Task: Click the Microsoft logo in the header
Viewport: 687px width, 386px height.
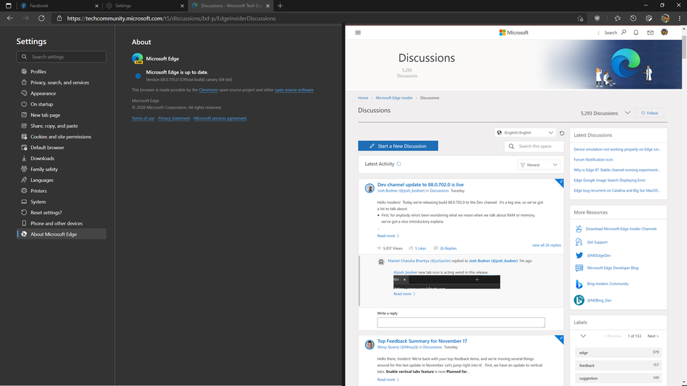Action: coord(514,32)
